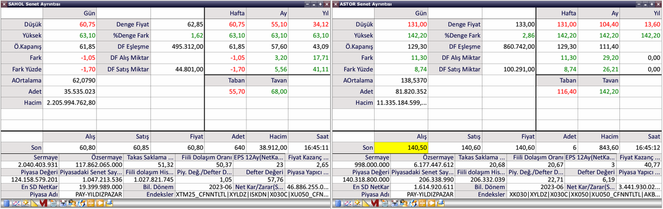
Task: Click the sun chart icon in SAHOL toolbar
Action: 25,203
